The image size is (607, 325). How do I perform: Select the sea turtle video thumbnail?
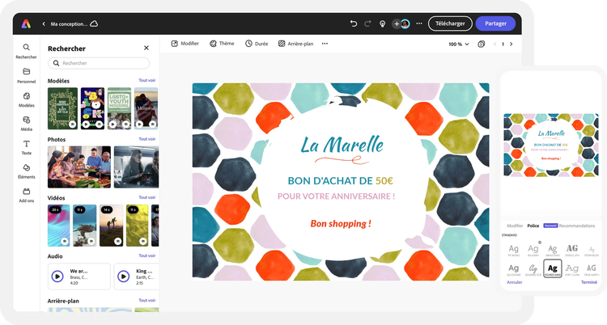coord(85,226)
